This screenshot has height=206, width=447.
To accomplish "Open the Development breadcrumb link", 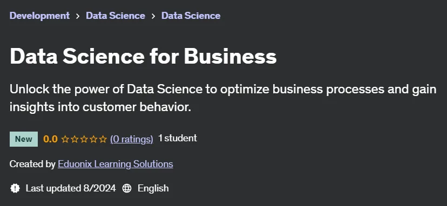I will [39, 16].
